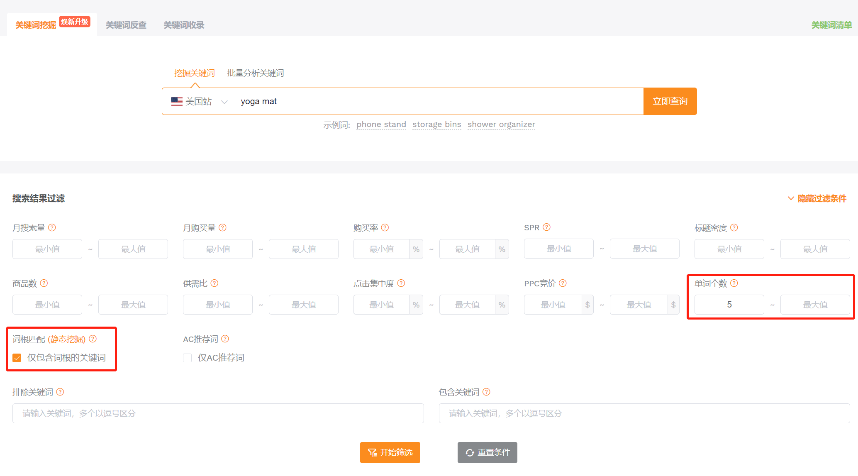Click question mark beside 点击集中度
Image resolution: width=858 pixels, height=476 pixels.
401,283
